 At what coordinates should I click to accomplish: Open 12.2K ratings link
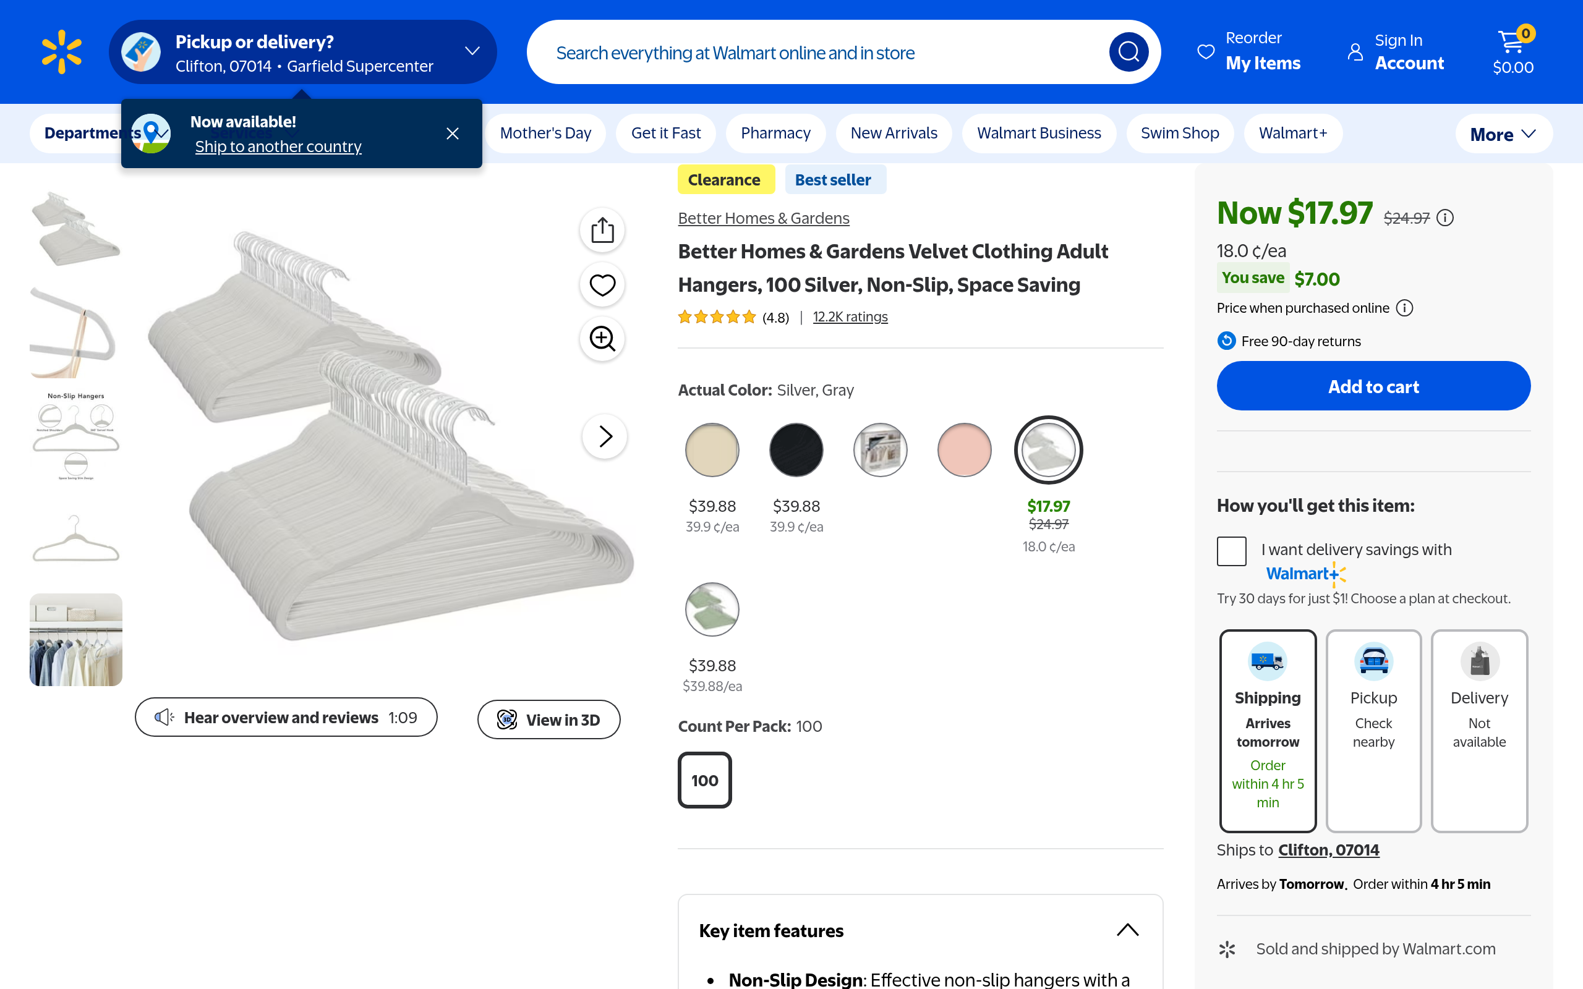(850, 317)
